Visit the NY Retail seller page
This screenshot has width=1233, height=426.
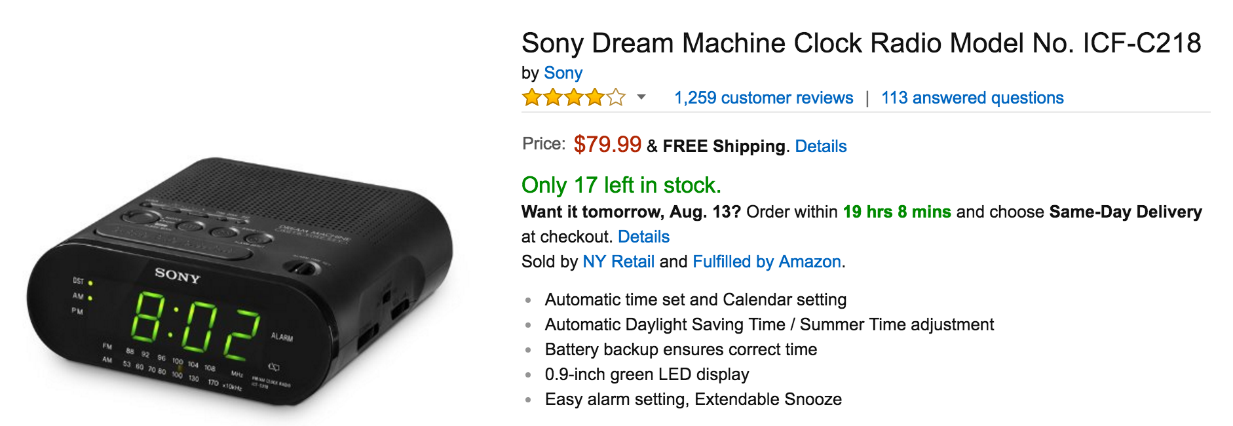618,261
